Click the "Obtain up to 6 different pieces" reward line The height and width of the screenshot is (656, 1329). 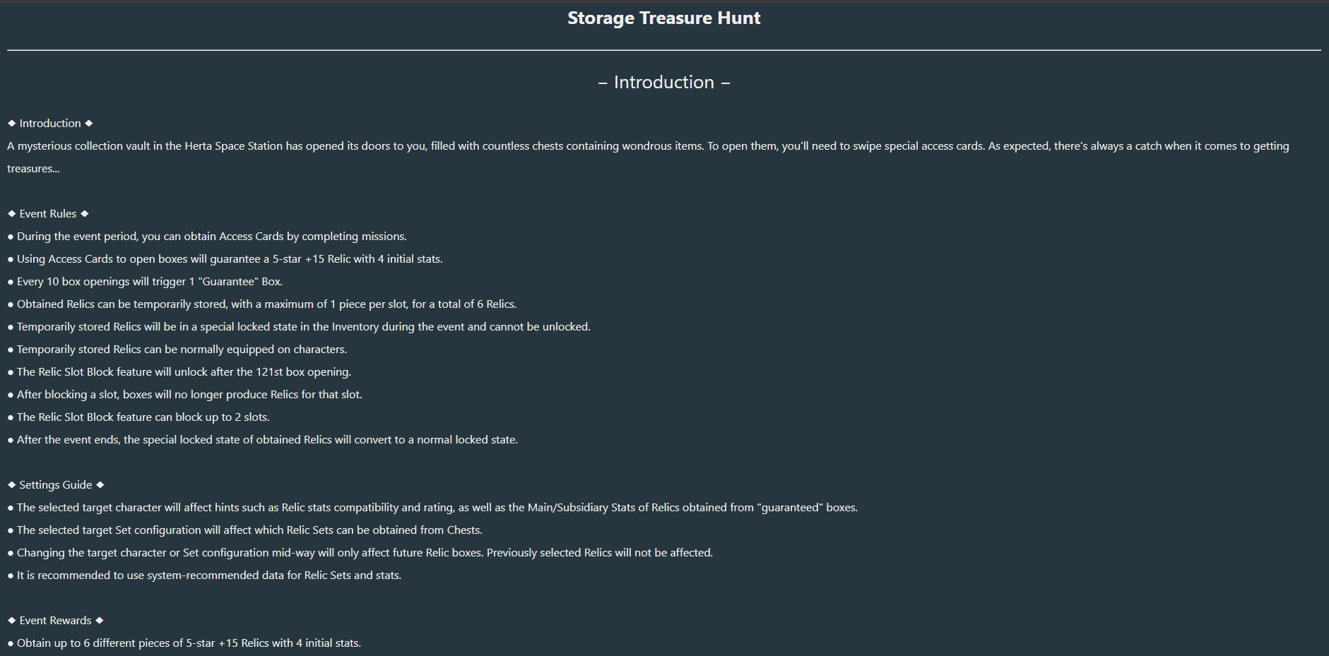tap(189, 643)
